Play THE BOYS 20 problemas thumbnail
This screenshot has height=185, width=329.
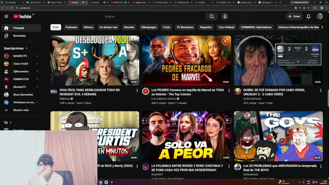(278, 136)
